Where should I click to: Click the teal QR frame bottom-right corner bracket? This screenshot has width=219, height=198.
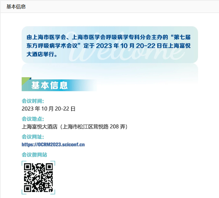click(x=53, y=192)
